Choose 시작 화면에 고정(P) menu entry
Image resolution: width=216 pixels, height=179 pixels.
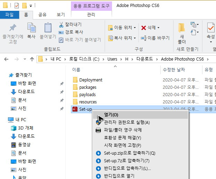click(x=140, y=145)
